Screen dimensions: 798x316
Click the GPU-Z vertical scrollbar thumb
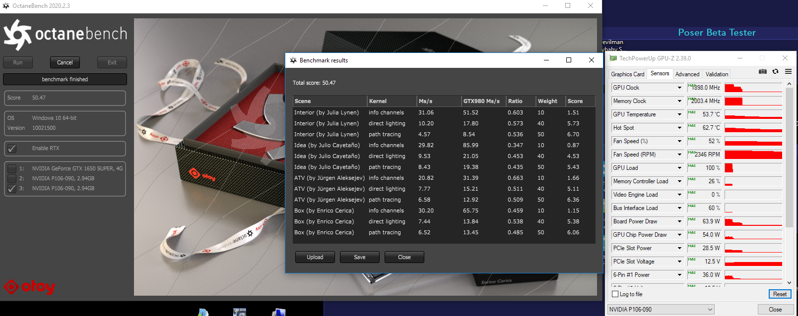(789, 158)
